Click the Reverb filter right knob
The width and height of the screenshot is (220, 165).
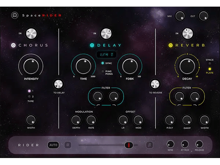click(x=195, y=96)
